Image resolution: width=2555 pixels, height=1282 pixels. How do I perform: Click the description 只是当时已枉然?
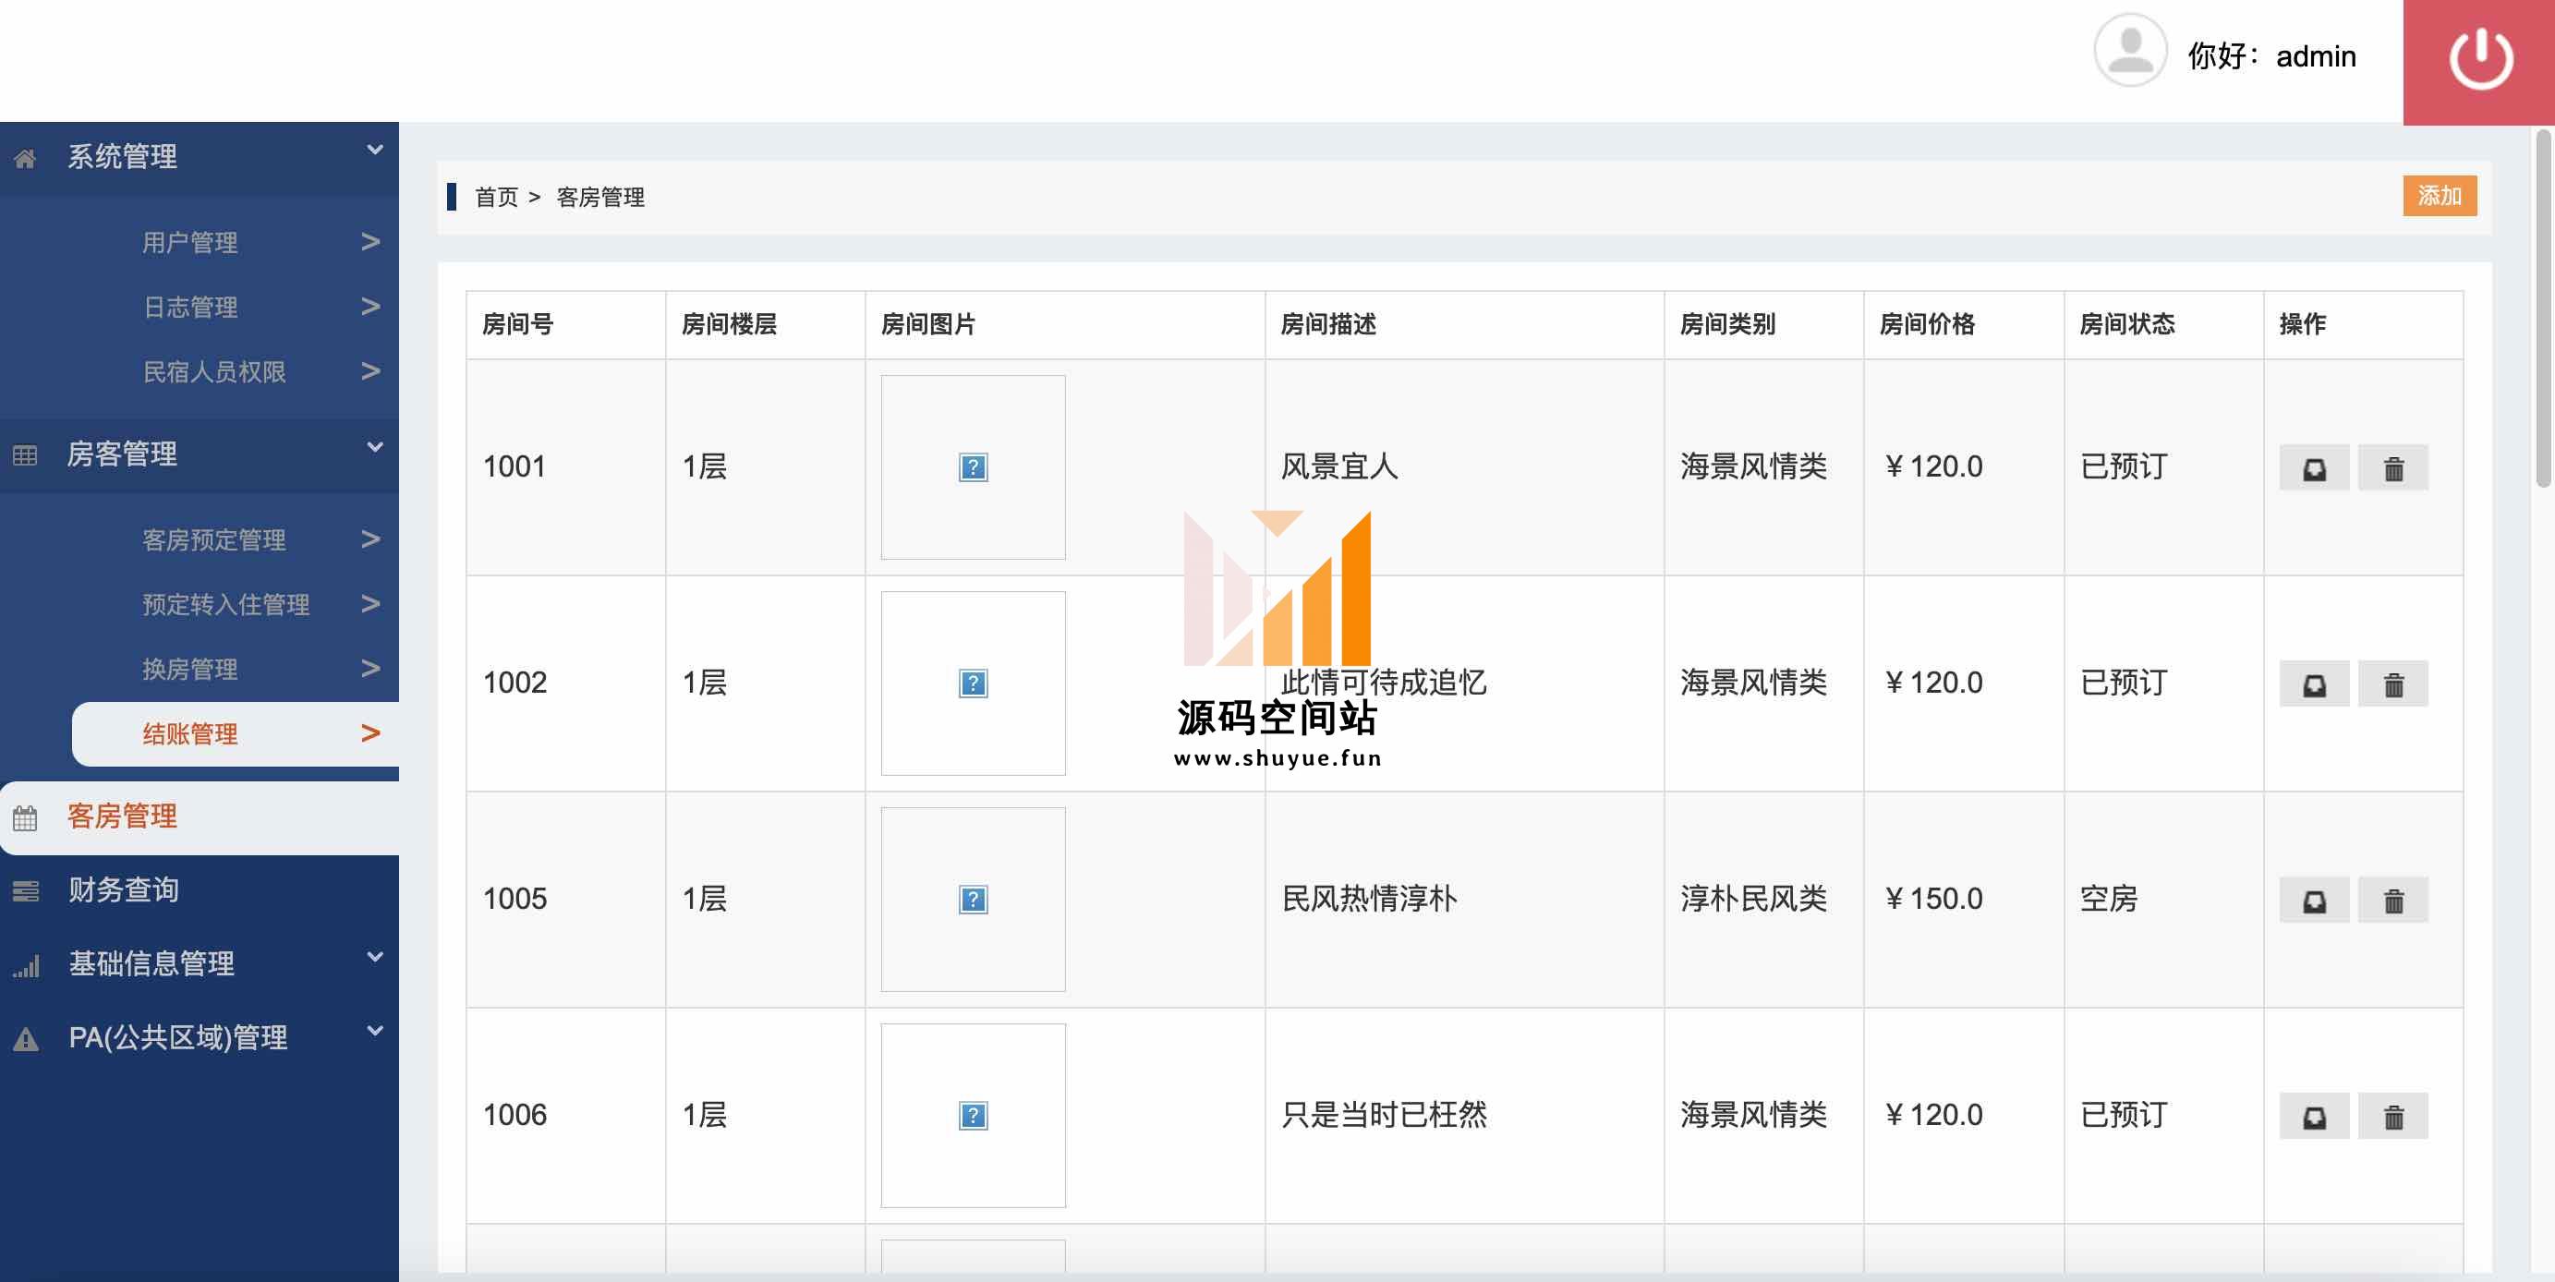(1385, 1116)
